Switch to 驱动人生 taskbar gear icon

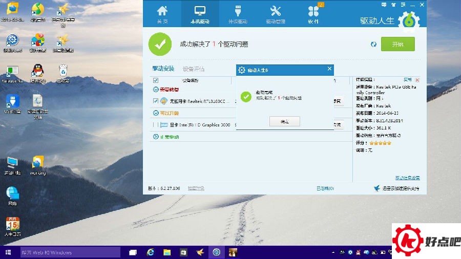click(216, 252)
